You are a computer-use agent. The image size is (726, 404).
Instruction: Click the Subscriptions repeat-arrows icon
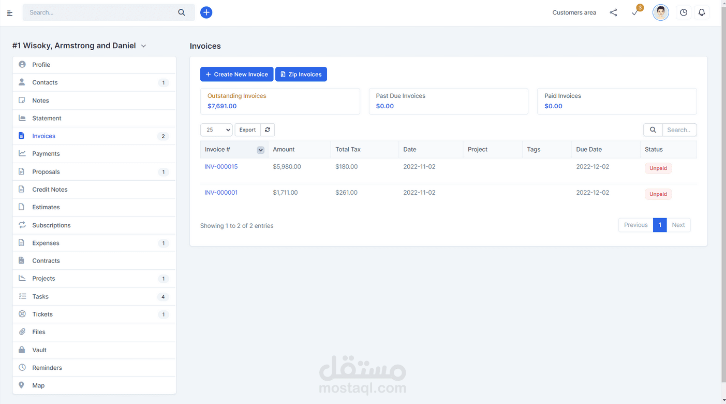22,225
